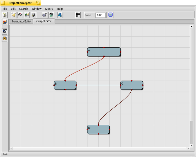Click the printer icon in toolbar
196x157 pixels.
[x=33, y=15]
